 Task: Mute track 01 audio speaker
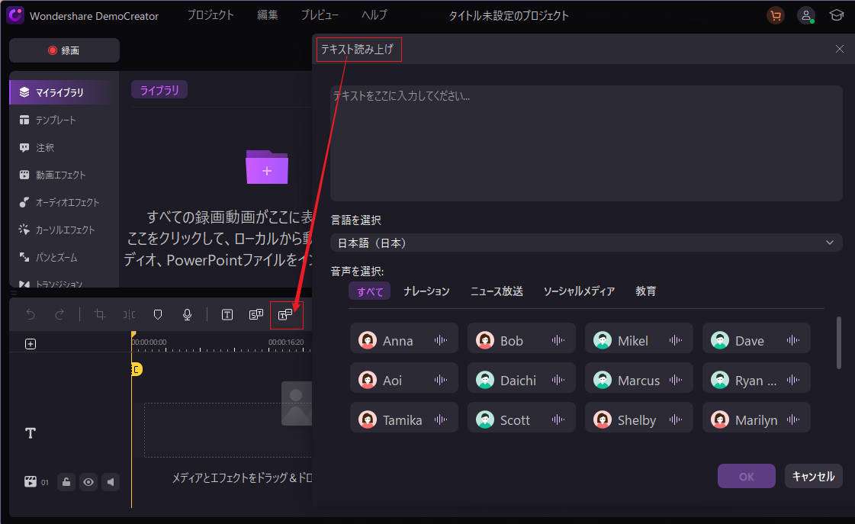click(111, 482)
